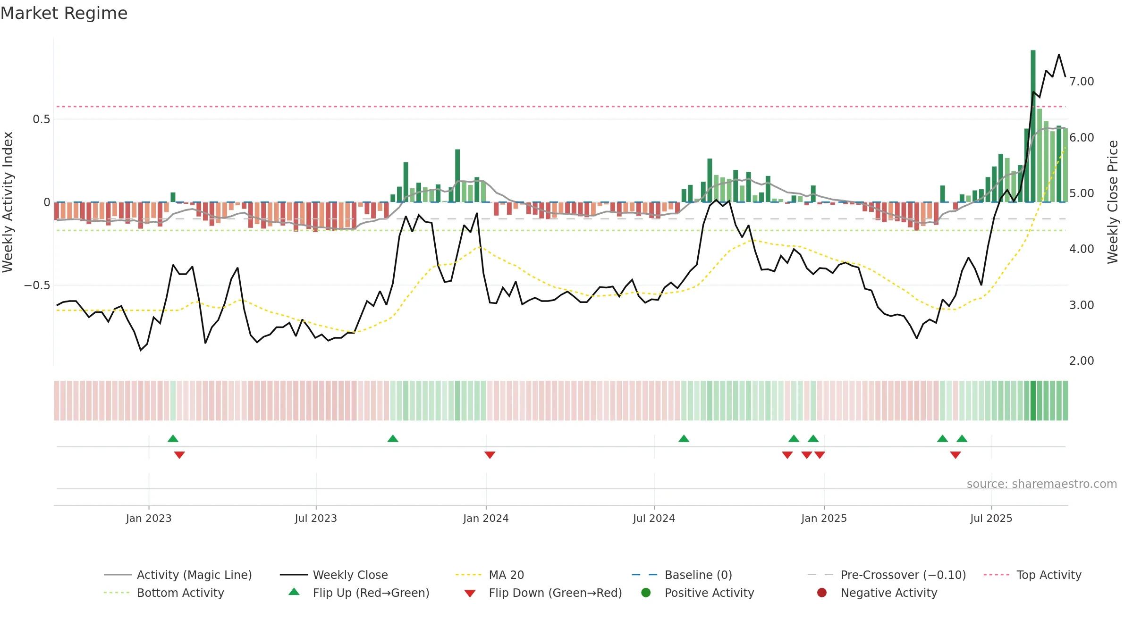This screenshot has height=637, width=1133.
Task: Click the 5.00 price axis tick
Action: pos(1082,193)
